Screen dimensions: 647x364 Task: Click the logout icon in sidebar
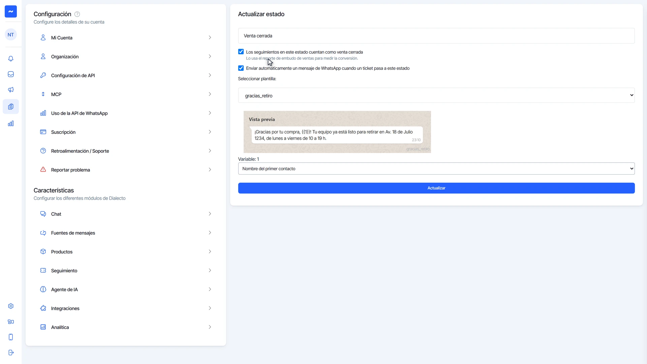pyautogui.click(x=11, y=353)
